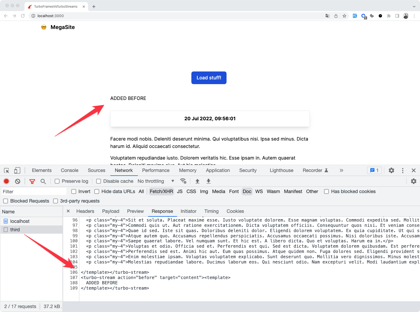The image size is (420, 312).
Task: Tick the Invert filter checkbox
Action: click(74, 191)
